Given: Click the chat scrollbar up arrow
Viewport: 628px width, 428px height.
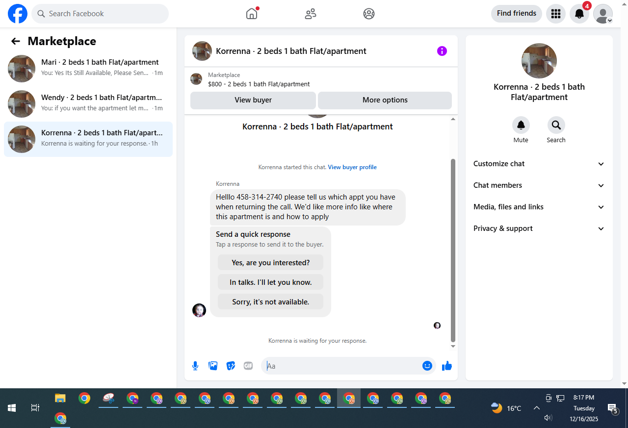Looking at the screenshot, I should [453, 119].
